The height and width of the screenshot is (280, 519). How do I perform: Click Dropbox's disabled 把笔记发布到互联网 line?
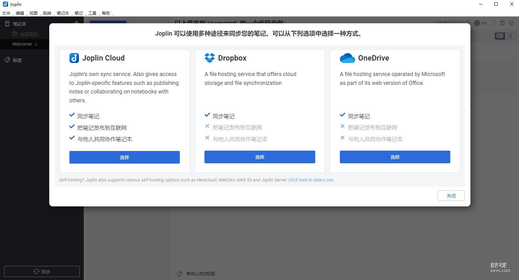point(237,127)
